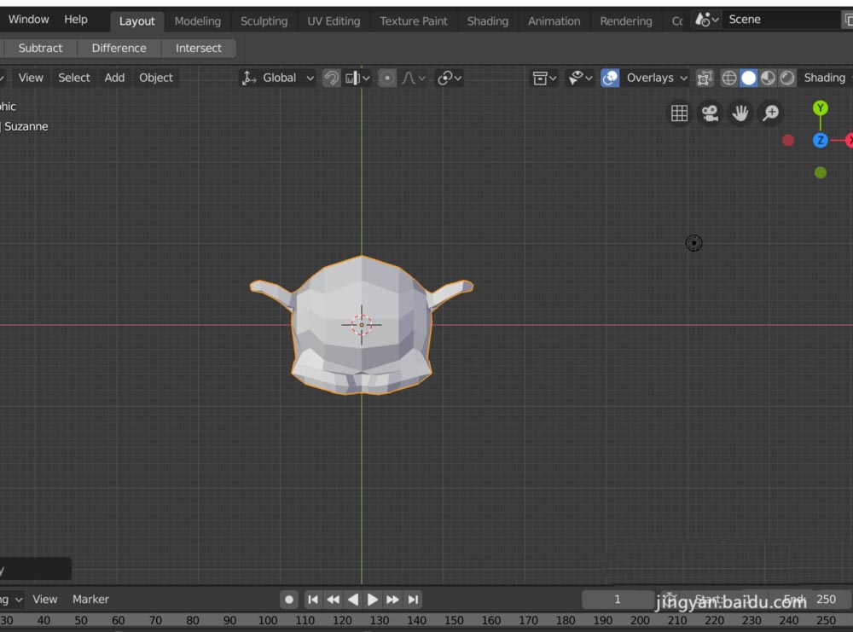Switch to the Modeling workspace tab
The image size is (853, 632).
[198, 21]
